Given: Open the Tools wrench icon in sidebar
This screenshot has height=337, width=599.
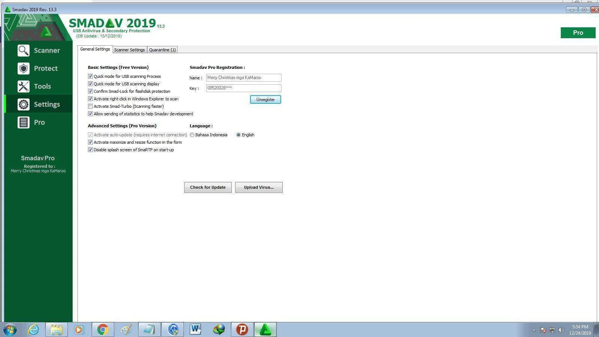Looking at the screenshot, I should point(24,86).
